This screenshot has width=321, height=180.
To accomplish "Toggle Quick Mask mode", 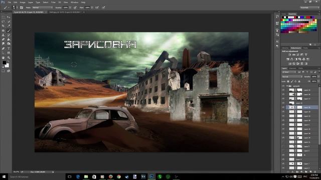I will [x=4, y=71].
